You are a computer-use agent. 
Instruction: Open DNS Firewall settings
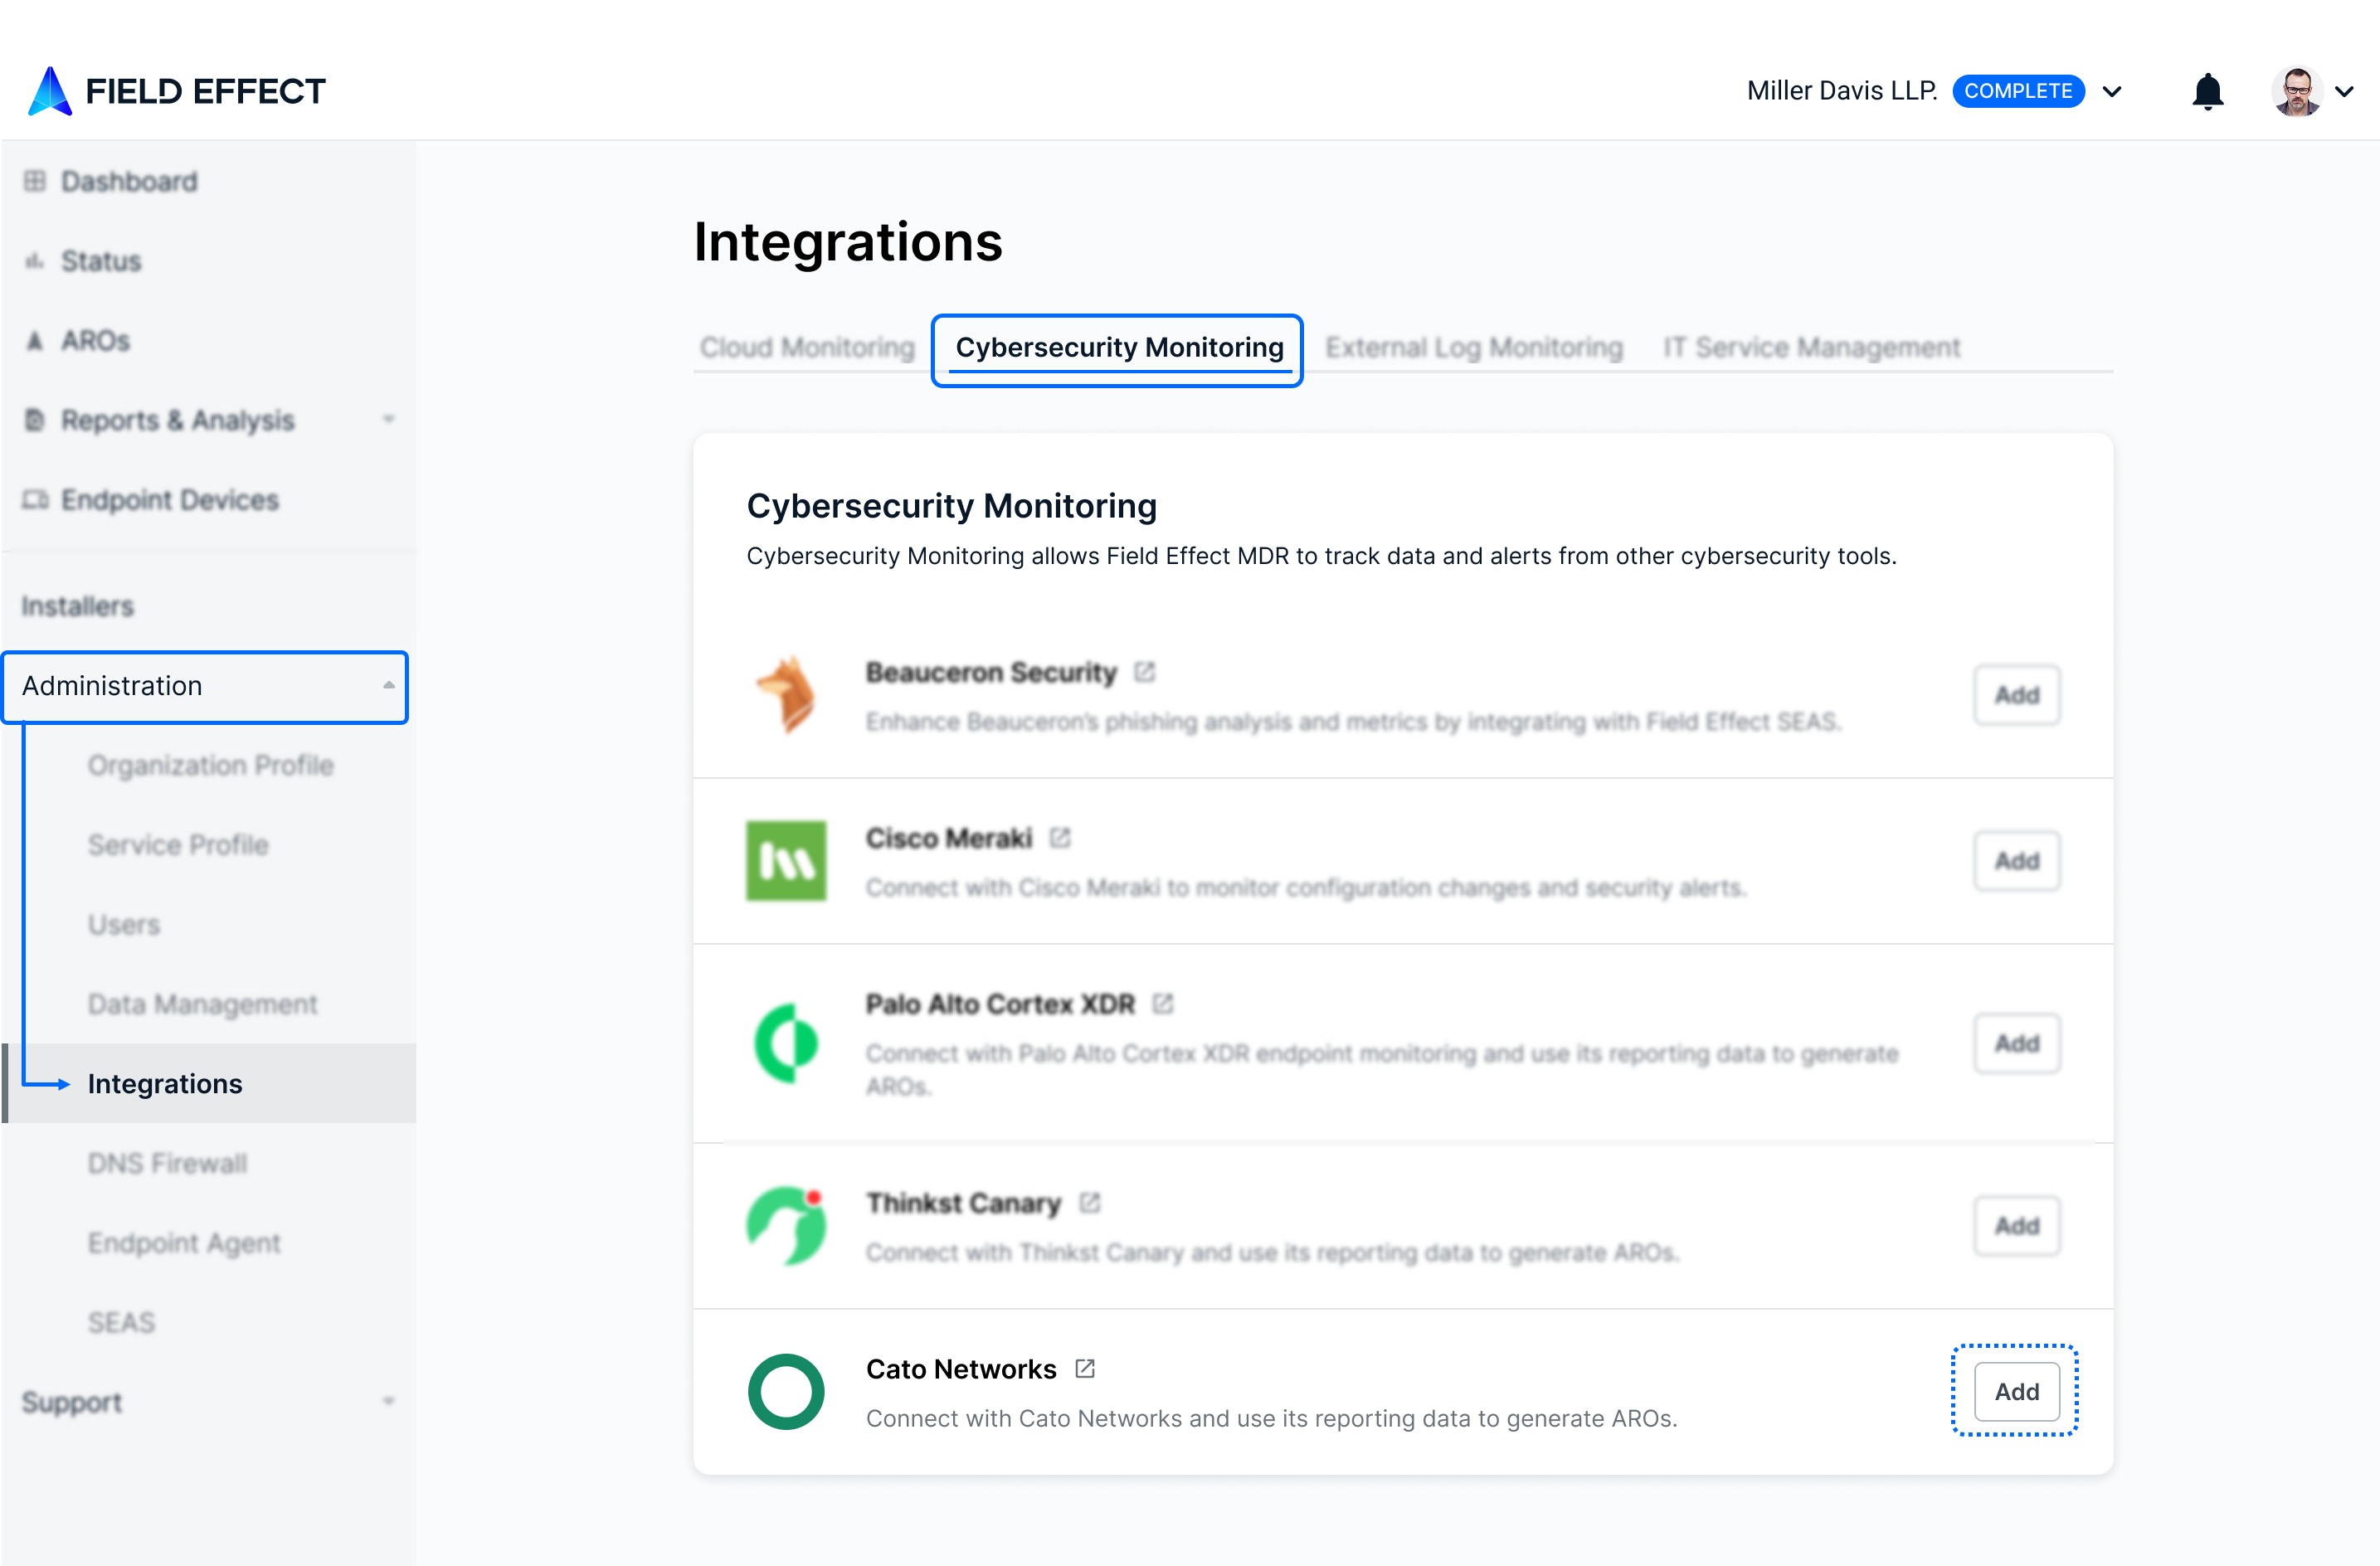coord(167,1163)
